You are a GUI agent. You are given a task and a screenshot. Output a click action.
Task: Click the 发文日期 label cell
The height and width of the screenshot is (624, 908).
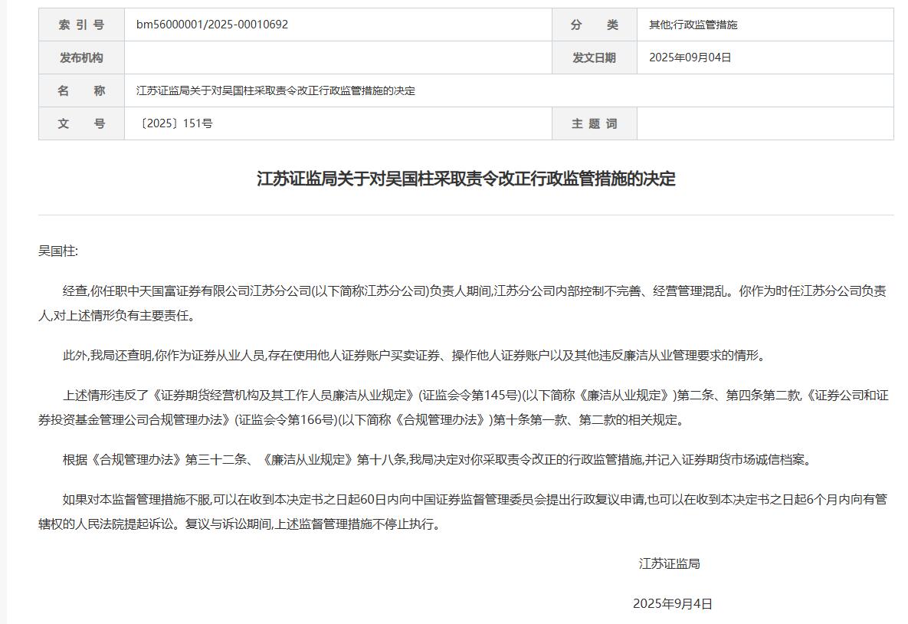(x=594, y=57)
